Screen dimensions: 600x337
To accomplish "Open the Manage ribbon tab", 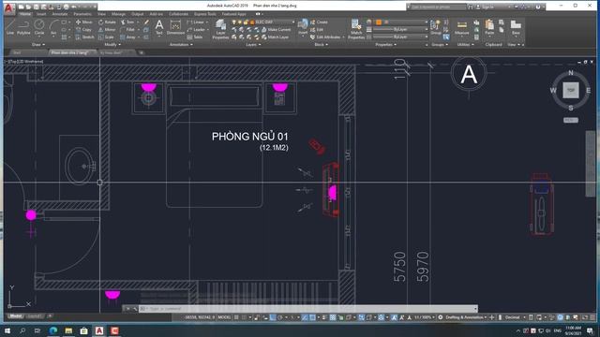I will tap(118, 14).
